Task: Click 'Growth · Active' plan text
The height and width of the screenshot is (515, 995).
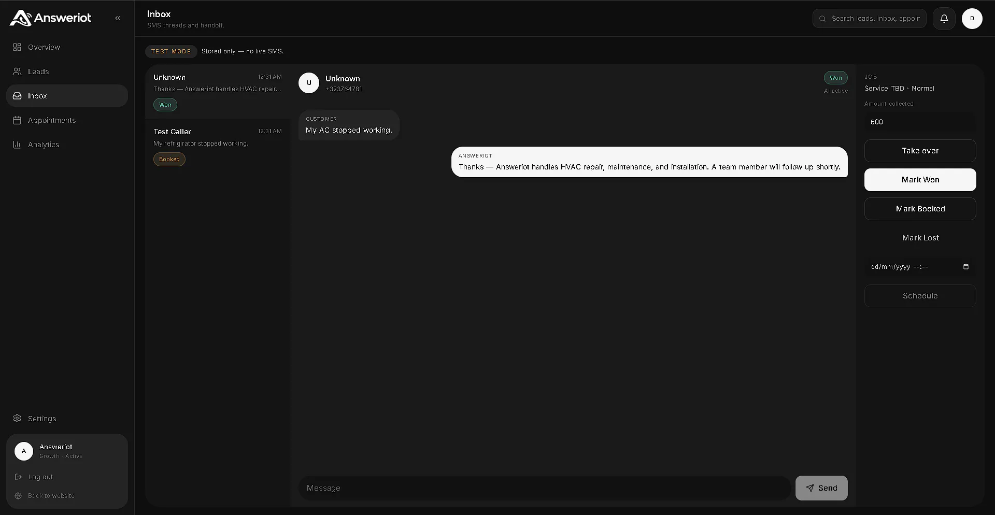Action: coord(61,456)
